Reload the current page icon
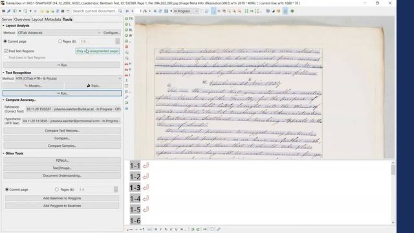 click(x=160, y=11)
